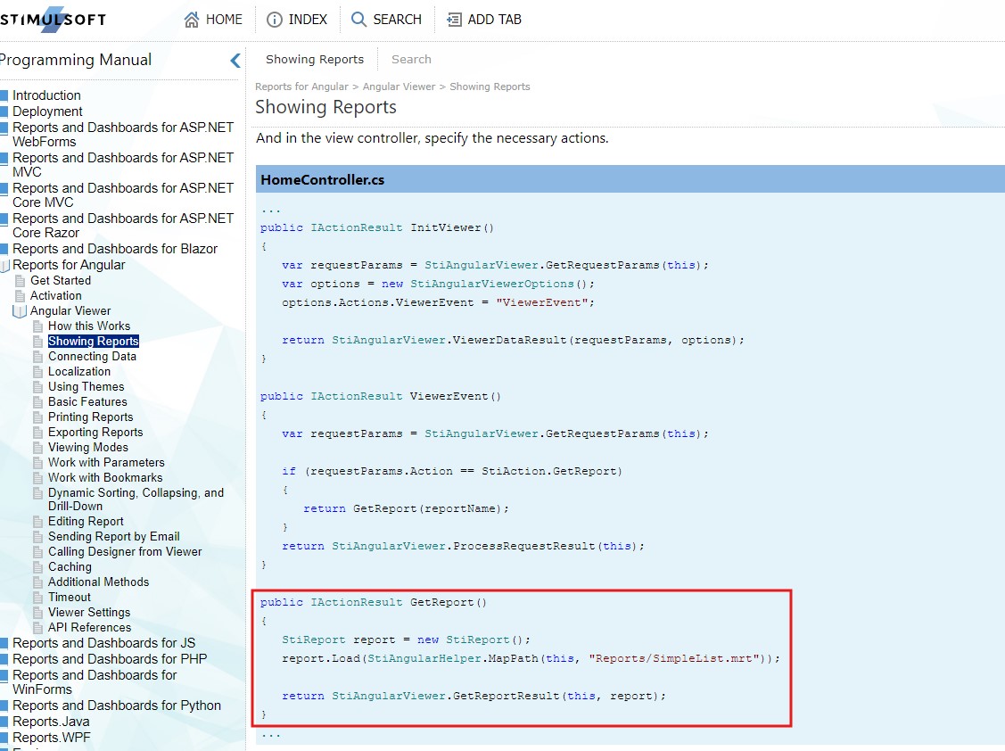Open Reports and Dashboards for Python

pos(117,706)
